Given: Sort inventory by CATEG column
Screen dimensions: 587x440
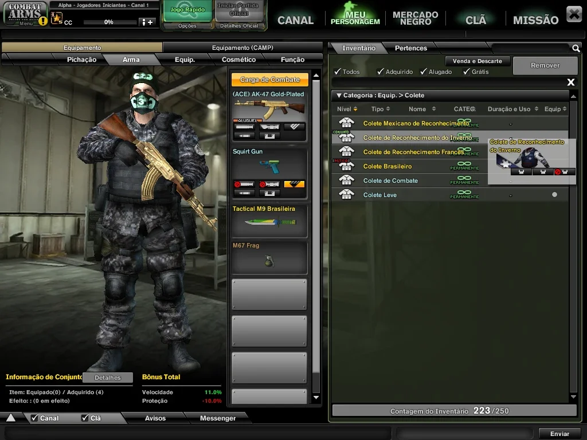Looking at the screenshot, I should [x=464, y=109].
